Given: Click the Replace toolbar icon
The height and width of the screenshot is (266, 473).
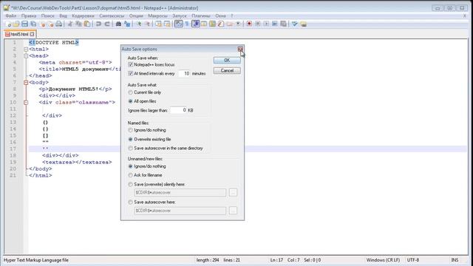Looking at the screenshot, I should tap(127, 24).
